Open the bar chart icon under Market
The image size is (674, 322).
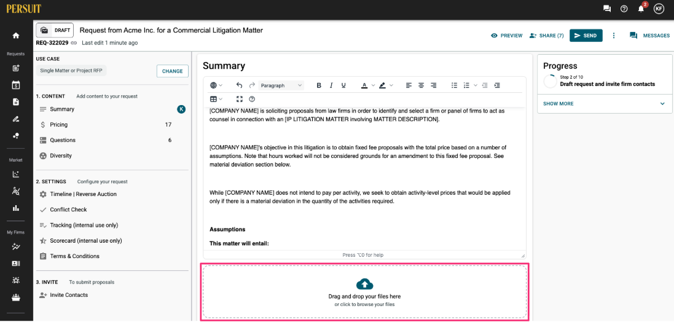16,208
